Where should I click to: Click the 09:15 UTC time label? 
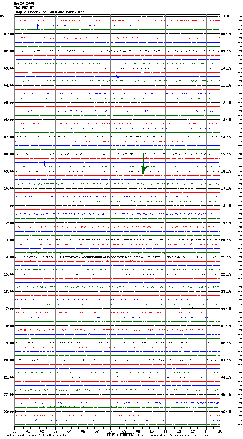coord(226,51)
